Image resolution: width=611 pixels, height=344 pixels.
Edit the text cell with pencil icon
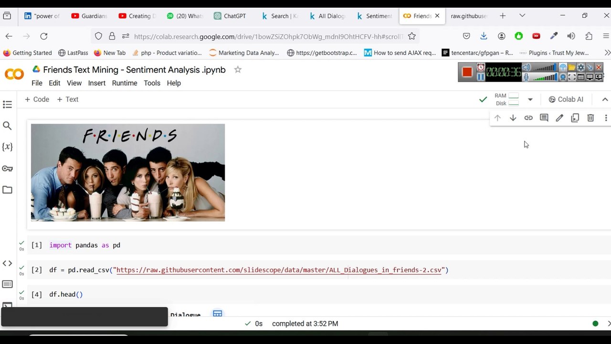[x=559, y=118]
